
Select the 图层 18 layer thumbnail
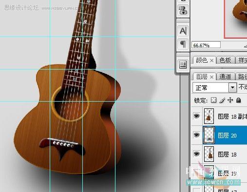[209, 154]
